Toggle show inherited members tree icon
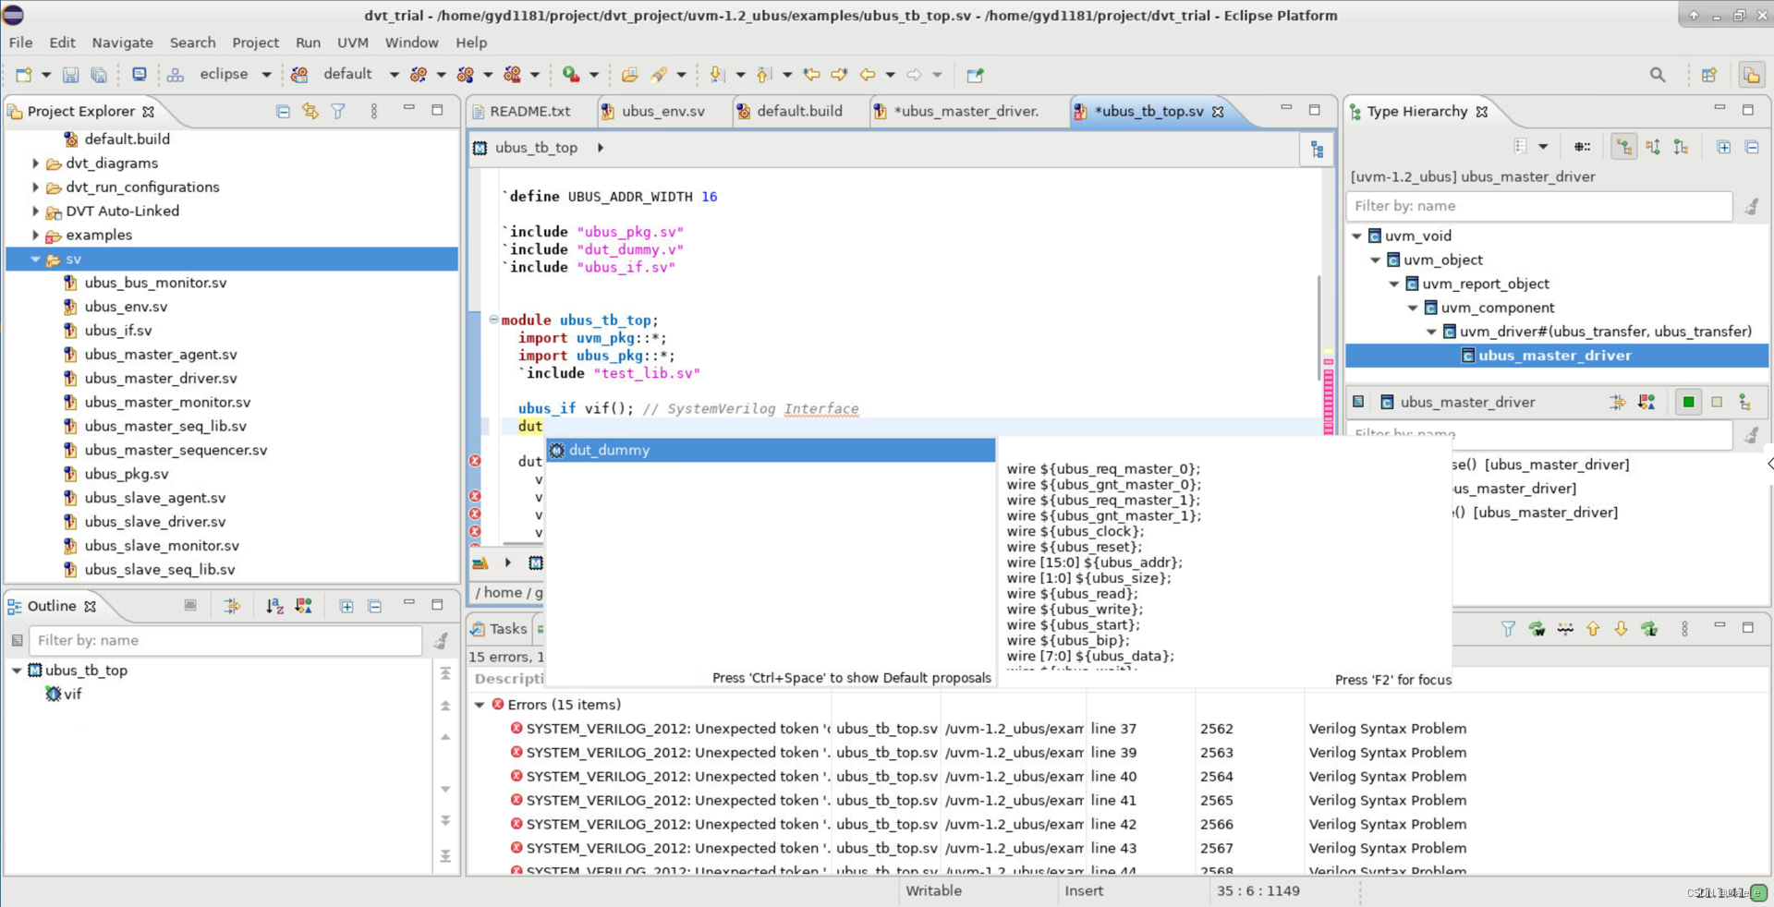Screen dimensions: 1774x907 point(1744,402)
